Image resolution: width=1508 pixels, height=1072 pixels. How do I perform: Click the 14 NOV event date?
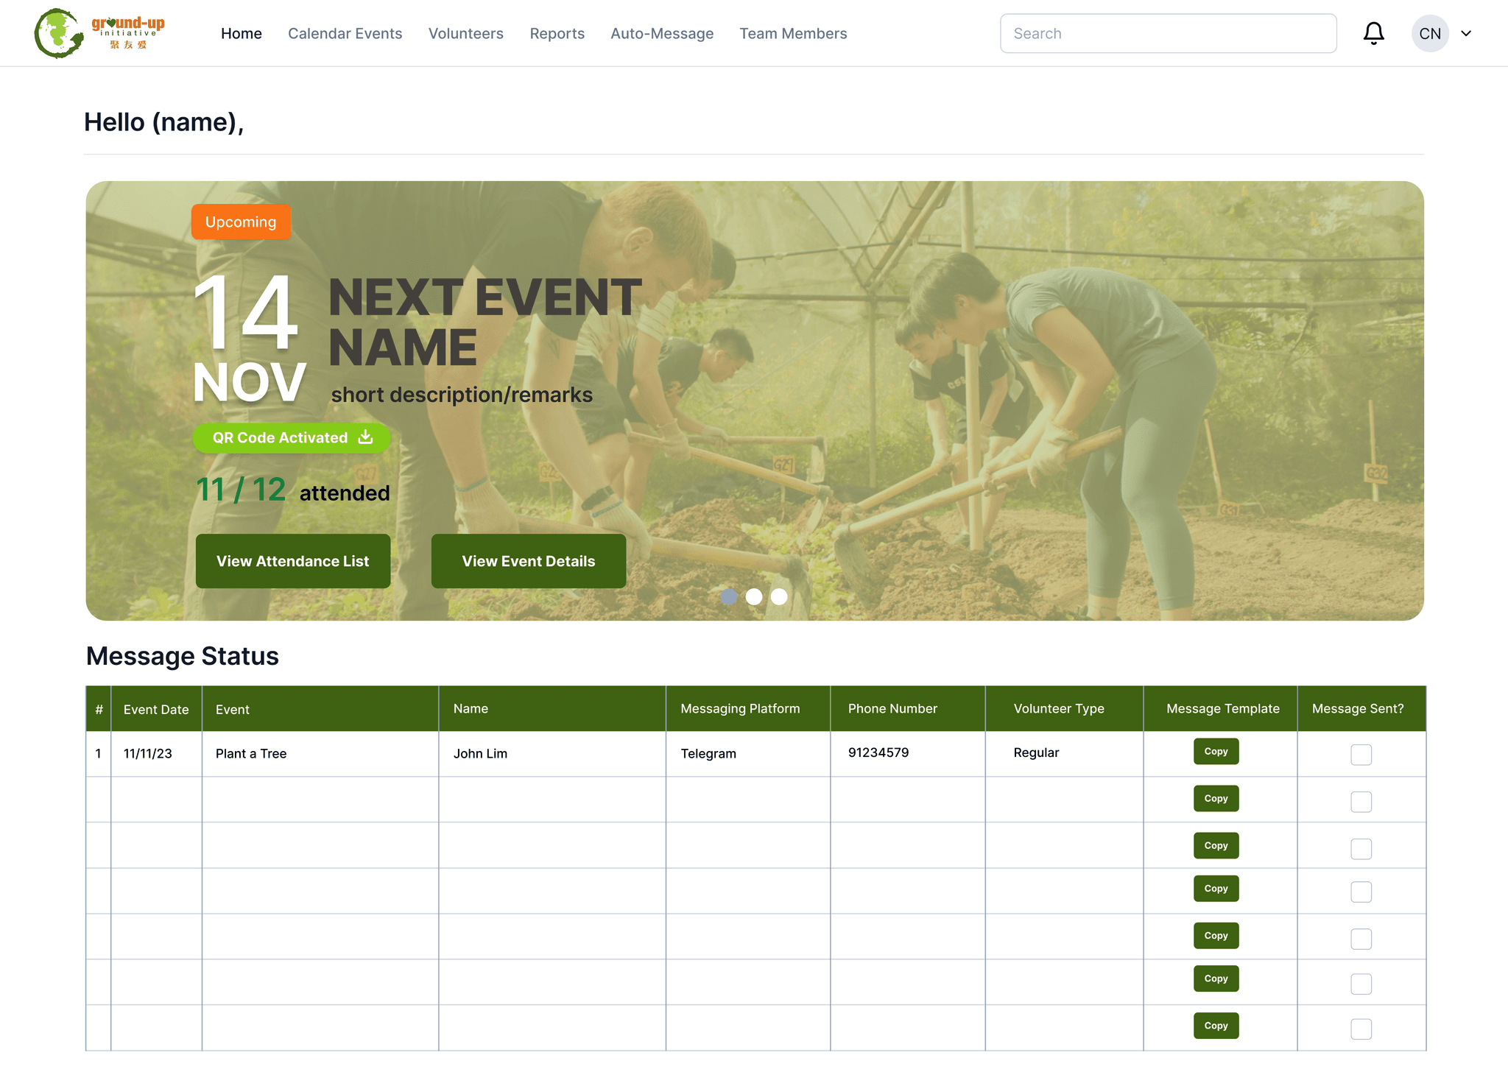pyautogui.click(x=249, y=337)
